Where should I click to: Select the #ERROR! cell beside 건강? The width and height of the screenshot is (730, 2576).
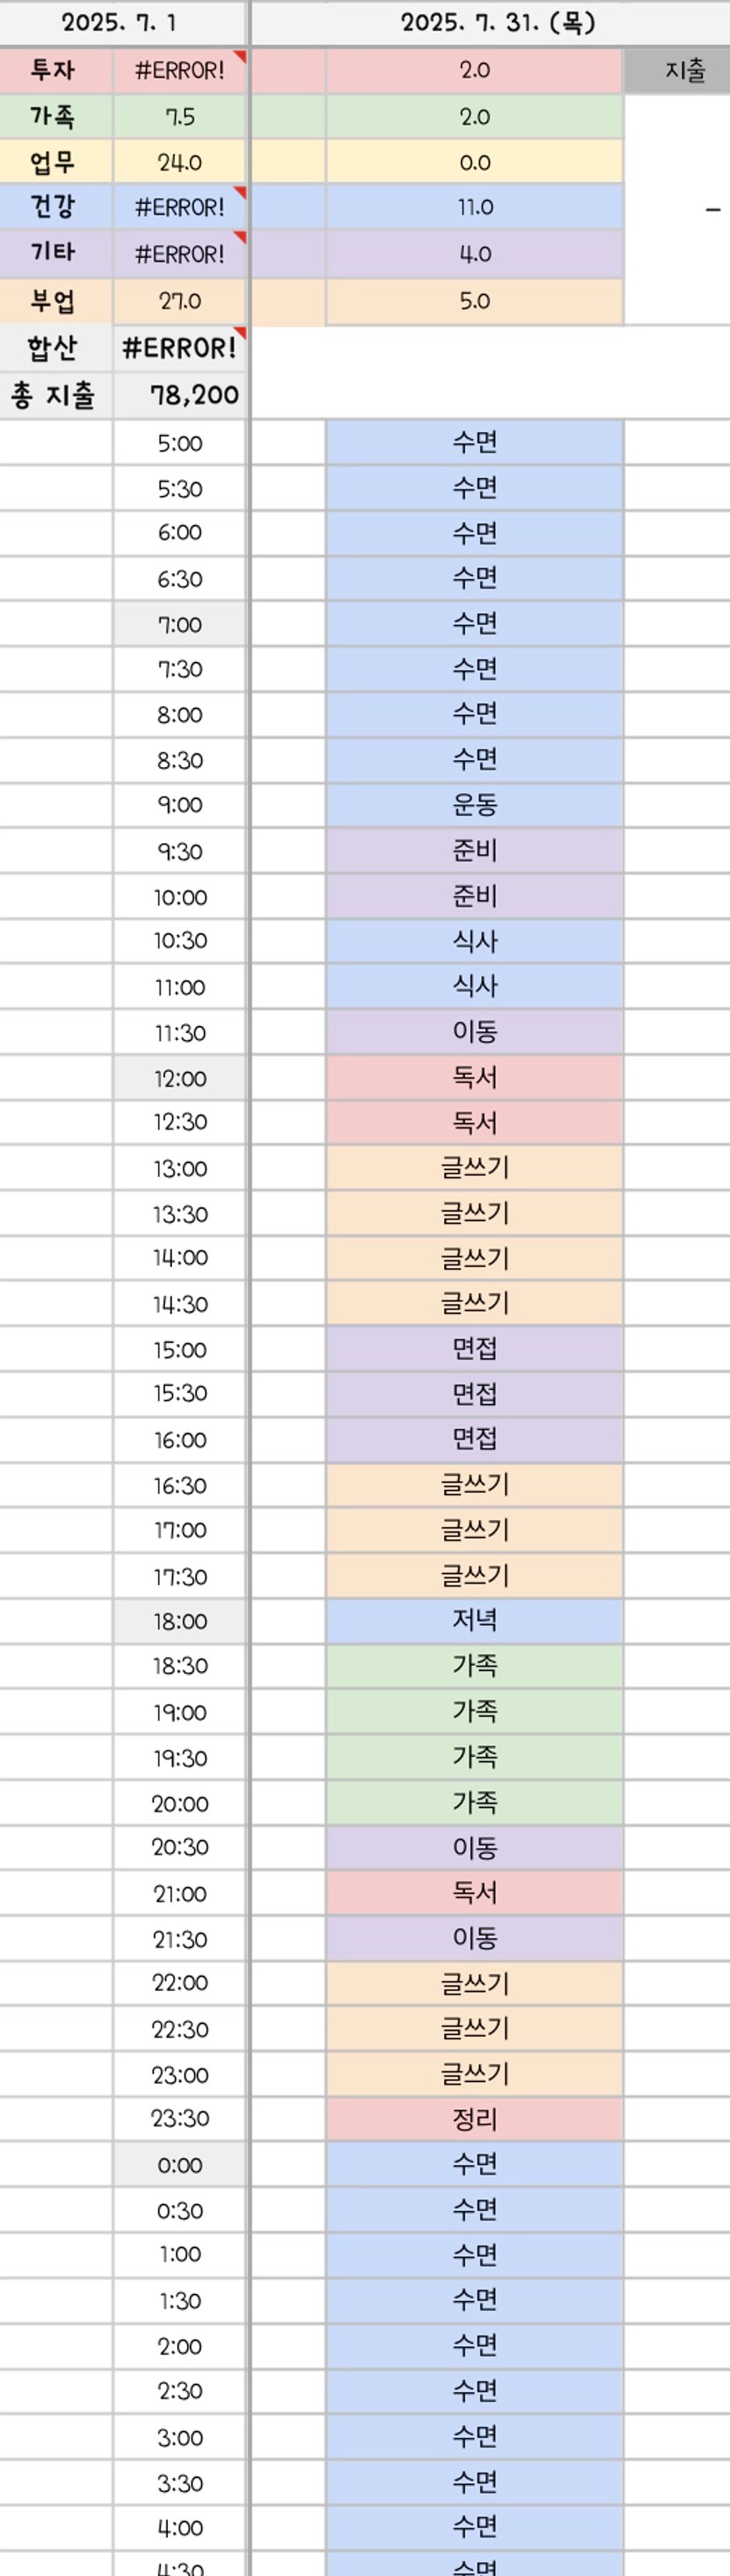(x=180, y=207)
